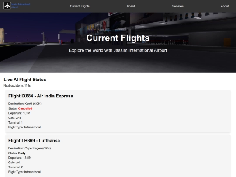236x177 pixels.
Task: Select the Flight LH369 Lufthansa card title
Action: pyautogui.click(x=34, y=141)
